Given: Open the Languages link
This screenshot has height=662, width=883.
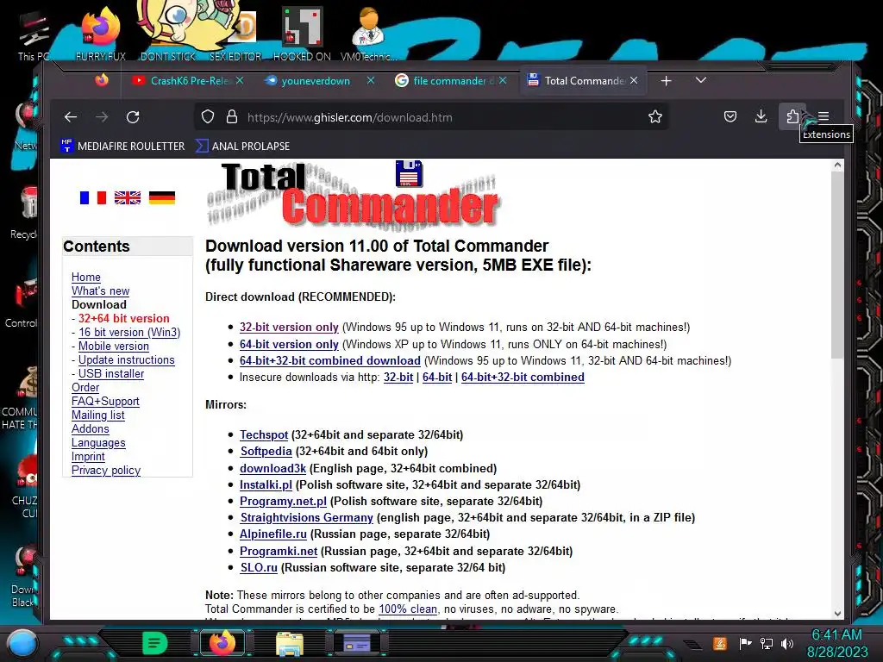Looking at the screenshot, I should 98,442.
